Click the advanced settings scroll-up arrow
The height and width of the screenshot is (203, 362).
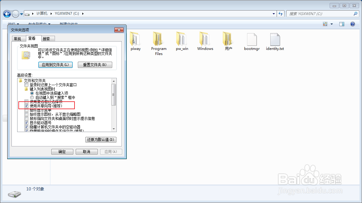[x=114, y=81]
